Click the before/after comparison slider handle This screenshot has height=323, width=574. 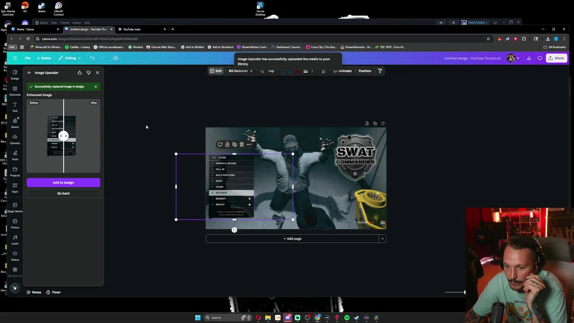(64, 136)
